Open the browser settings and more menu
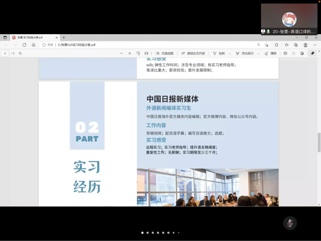Viewport: 321px width, 241px height. coord(315,45)
